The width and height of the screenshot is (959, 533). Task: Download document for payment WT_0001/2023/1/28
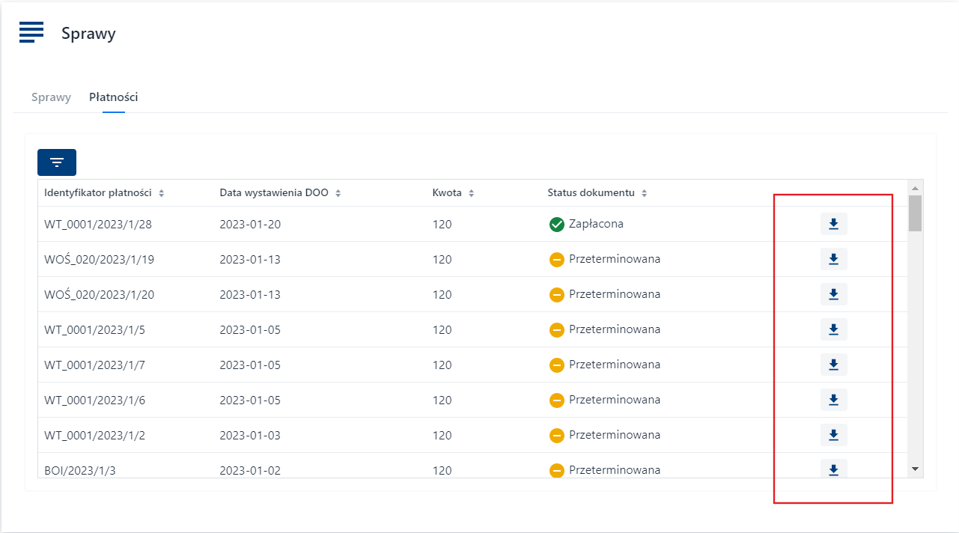coord(833,224)
